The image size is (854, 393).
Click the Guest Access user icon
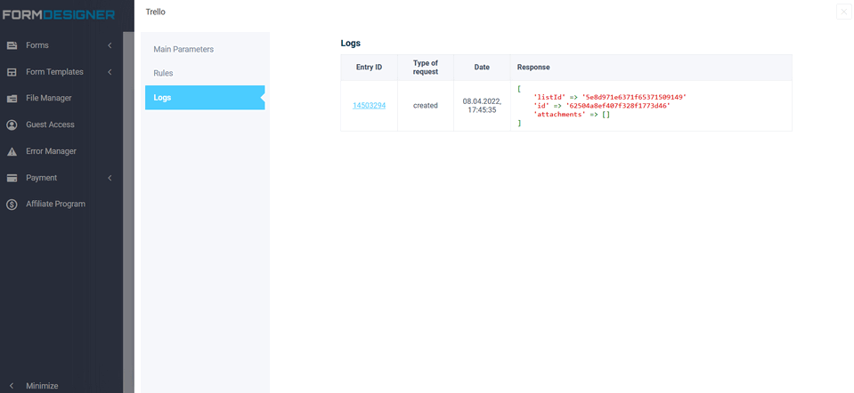[x=12, y=125]
